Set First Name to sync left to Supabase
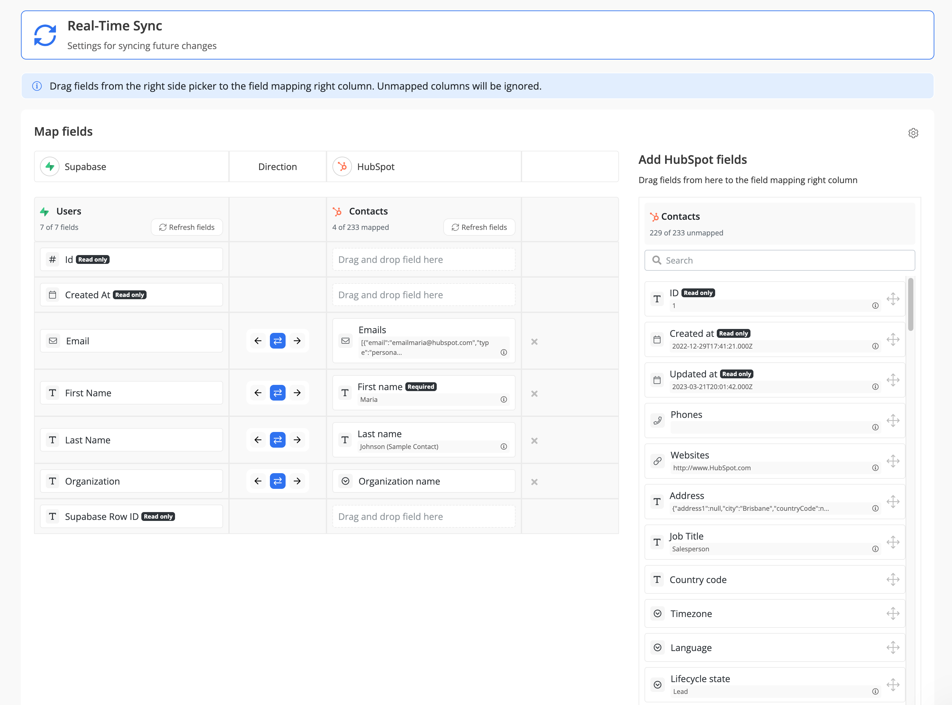The height and width of the screenshot is (705, 952). pyautogui.click(x=258, y=393)
